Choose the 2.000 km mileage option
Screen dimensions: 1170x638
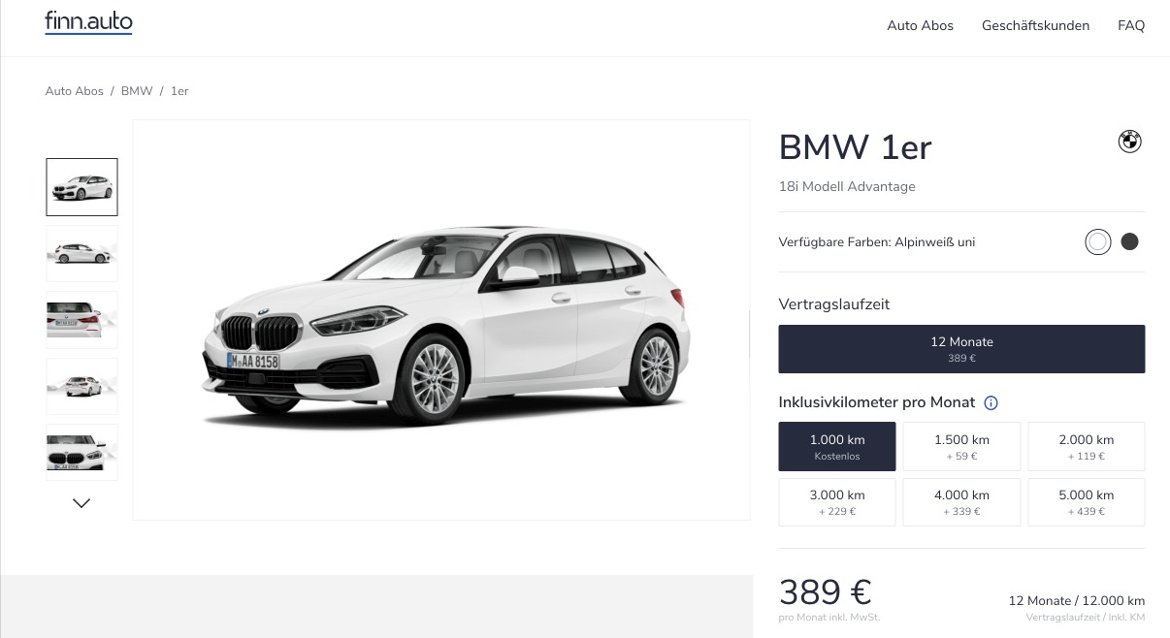pos(1087,446)
